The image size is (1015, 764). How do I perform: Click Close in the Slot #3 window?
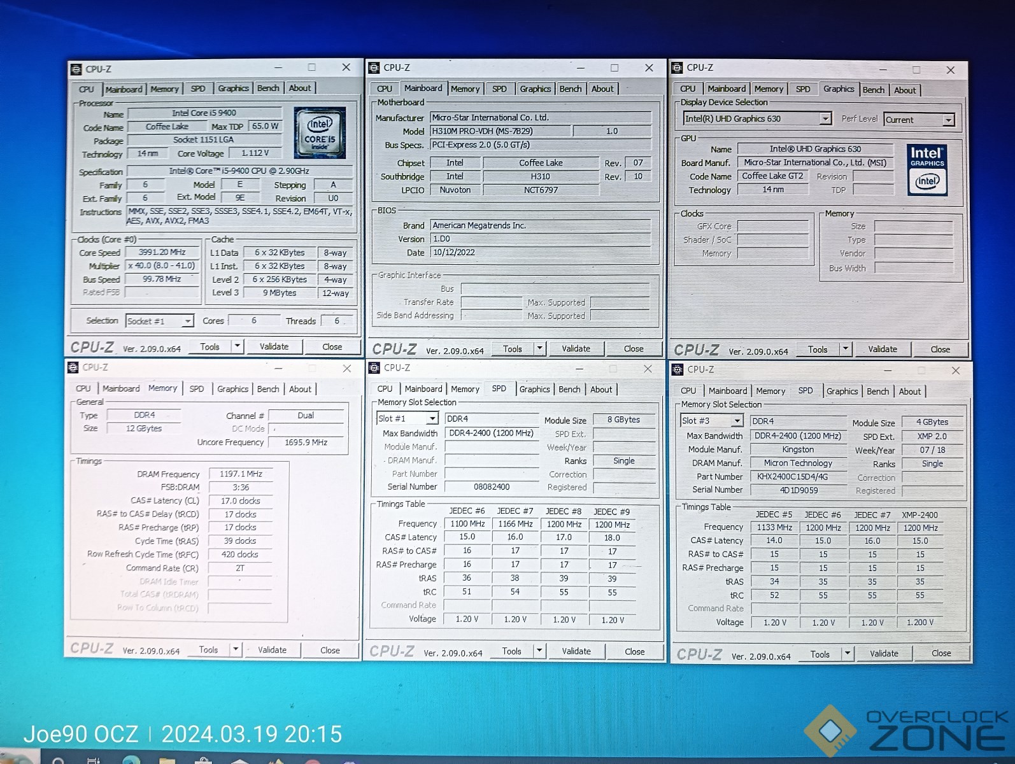point(941,653)
